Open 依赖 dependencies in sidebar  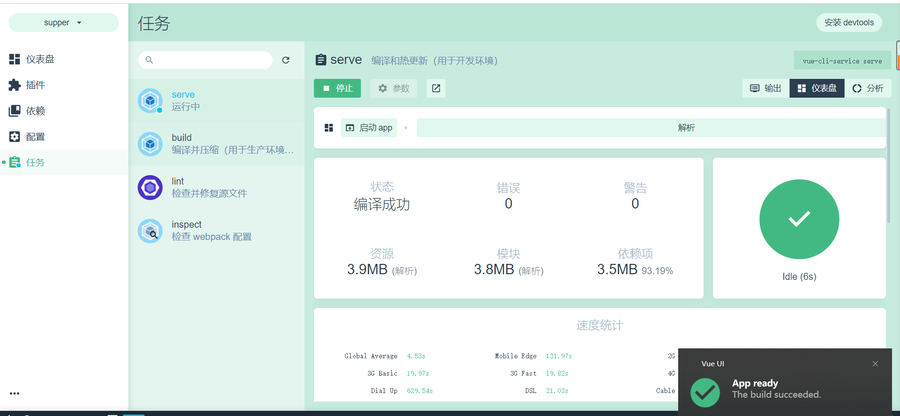click(x=35, y=111)
